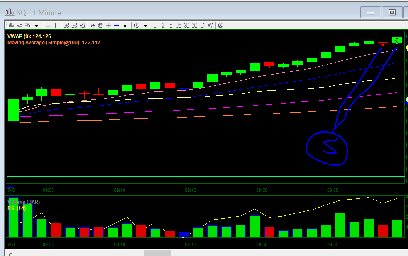Click the circled X icon in toolbar

coord(221,25)
